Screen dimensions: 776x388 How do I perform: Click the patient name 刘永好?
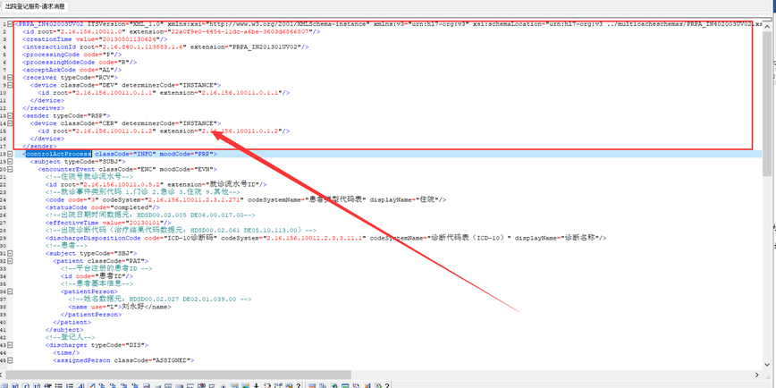[131, 307]
